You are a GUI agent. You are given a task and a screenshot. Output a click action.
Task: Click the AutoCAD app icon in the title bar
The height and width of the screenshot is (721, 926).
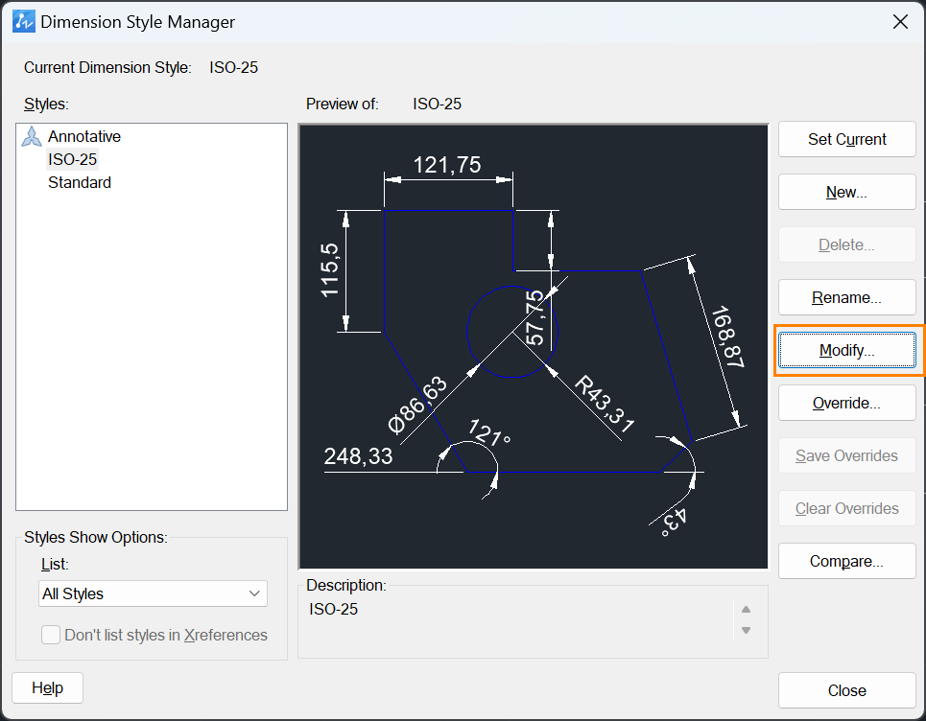pyautogui.click(x=24, y=22)
